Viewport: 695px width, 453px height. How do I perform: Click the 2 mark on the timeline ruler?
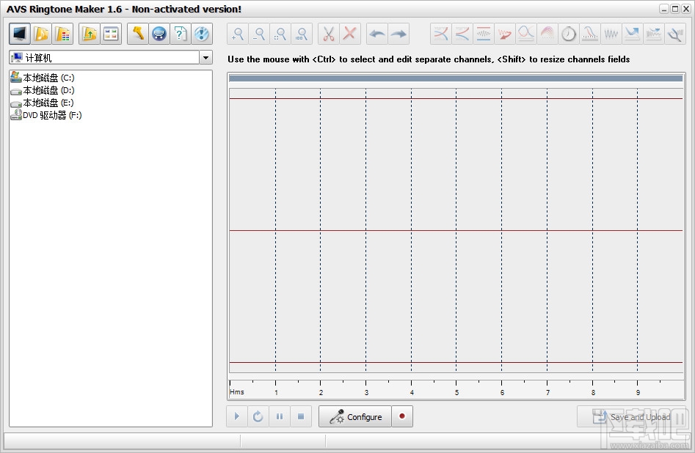pyautogui.click(x=321, y=392)
